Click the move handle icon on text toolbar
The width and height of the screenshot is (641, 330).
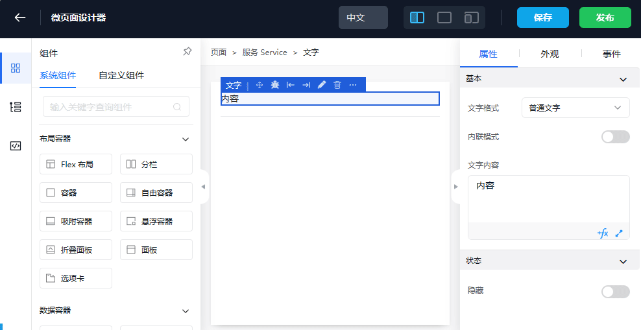pos(260,85)
